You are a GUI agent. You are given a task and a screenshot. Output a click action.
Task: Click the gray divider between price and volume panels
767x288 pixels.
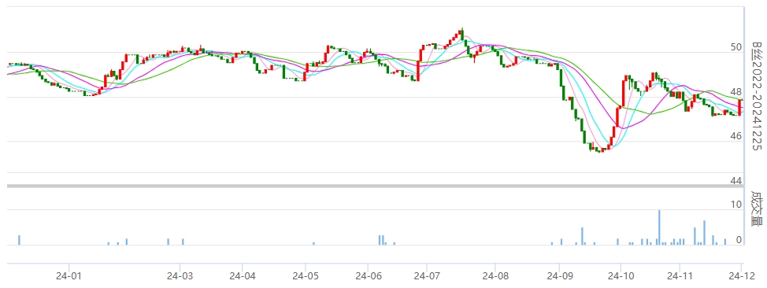coord(375,186)
